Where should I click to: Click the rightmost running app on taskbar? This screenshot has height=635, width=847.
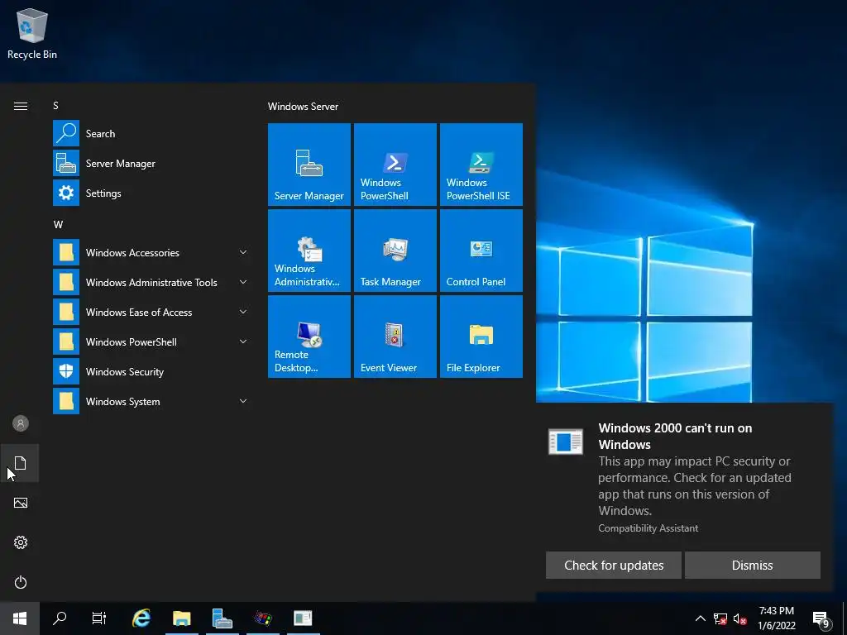303,618
